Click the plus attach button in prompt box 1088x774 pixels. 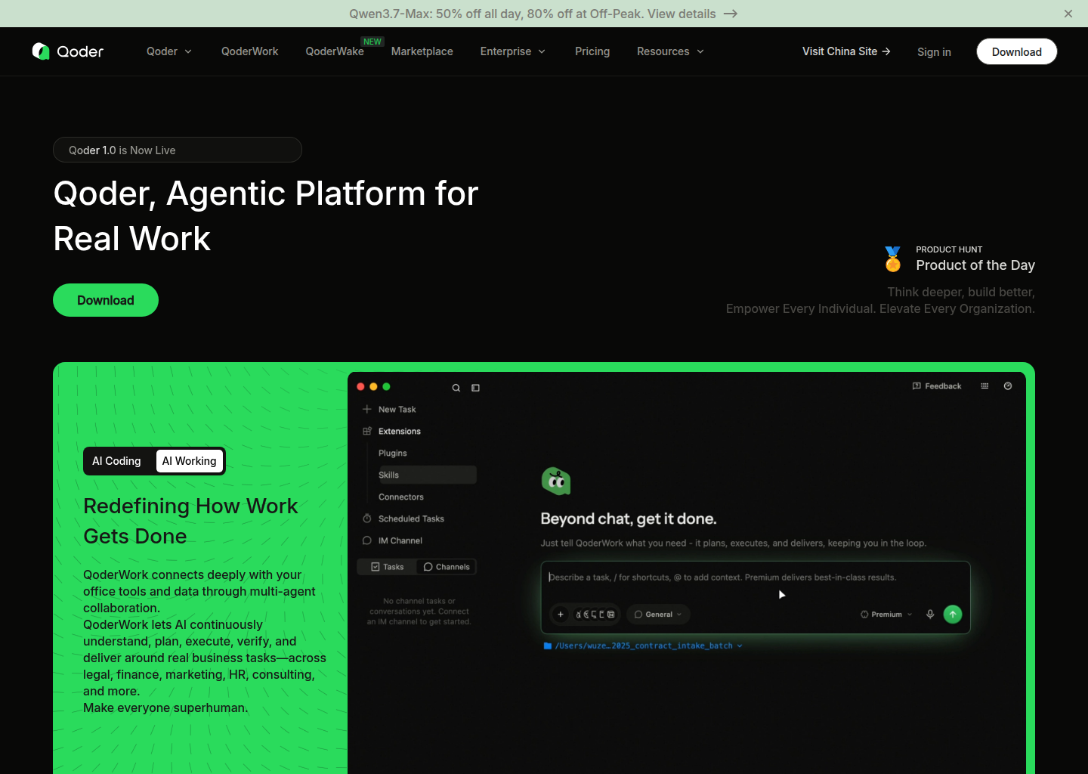tap(561, 615)
